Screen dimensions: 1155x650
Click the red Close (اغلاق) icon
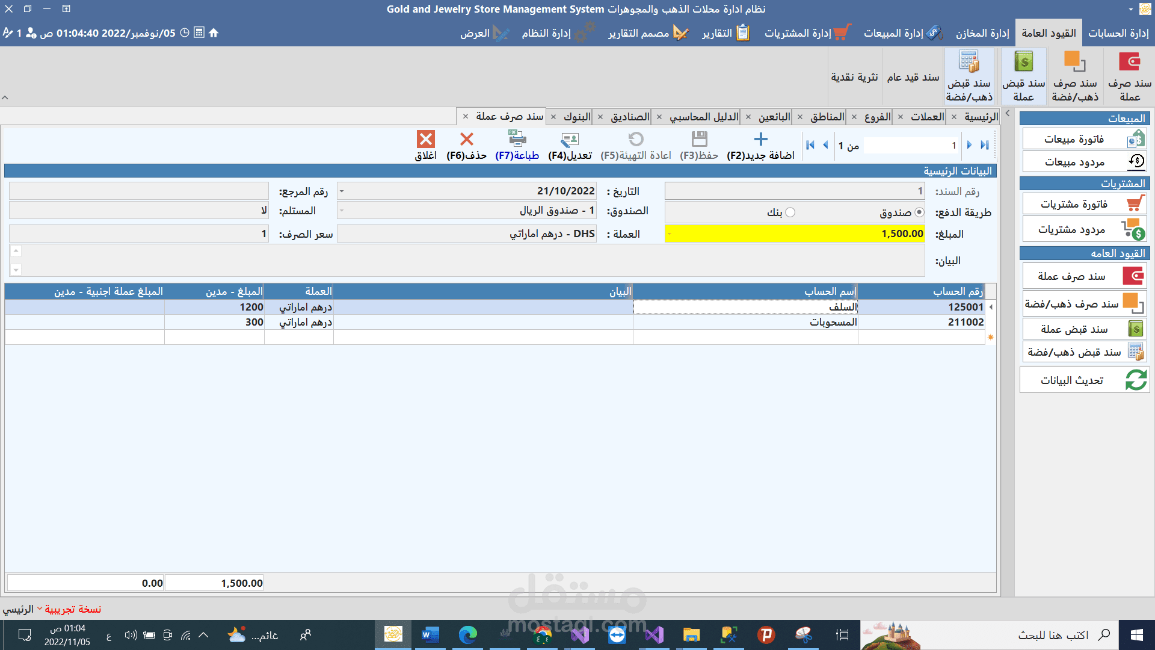point(426,140)
